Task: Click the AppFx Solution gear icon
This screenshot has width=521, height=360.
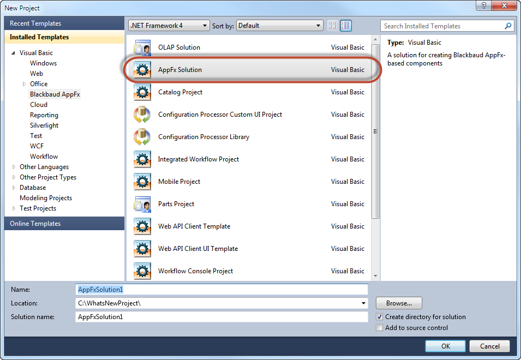Action: [142, 70]
